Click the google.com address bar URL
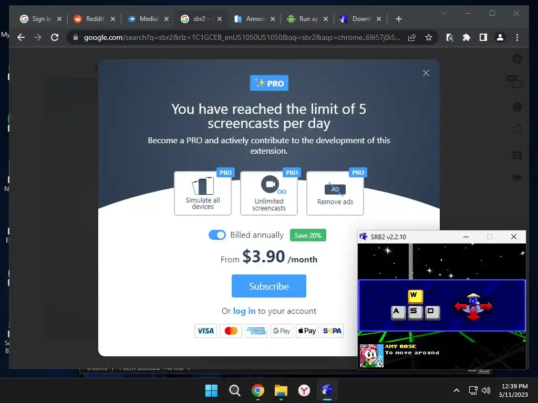Image resolution: width=538 pixels, height=403 pixels. pyautogui.click(x=242, y=37)
